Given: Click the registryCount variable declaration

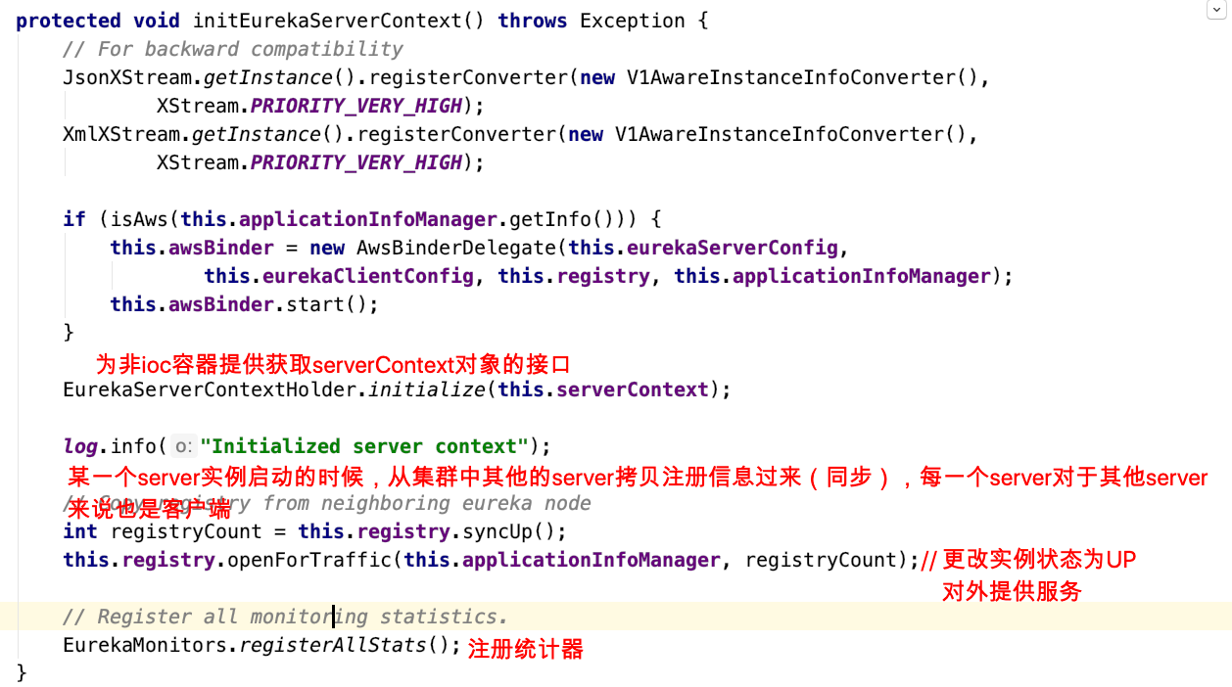Looking at the screenshot, I should coord(186,531).
